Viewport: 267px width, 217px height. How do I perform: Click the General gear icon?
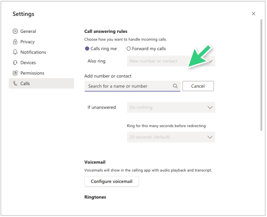point(15,31)
